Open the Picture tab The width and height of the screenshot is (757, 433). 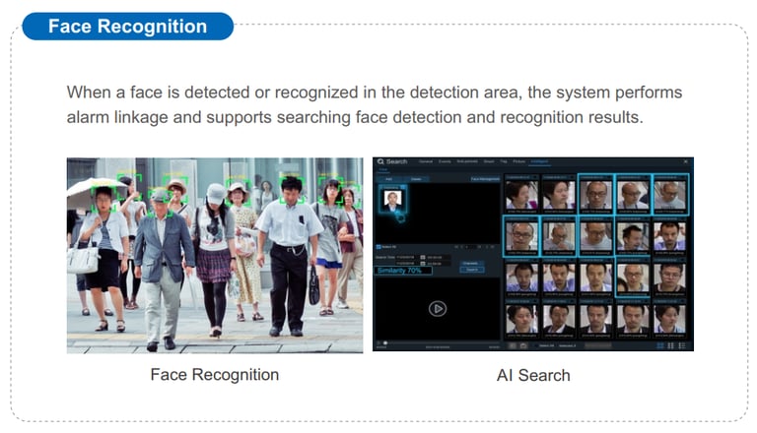519,161
